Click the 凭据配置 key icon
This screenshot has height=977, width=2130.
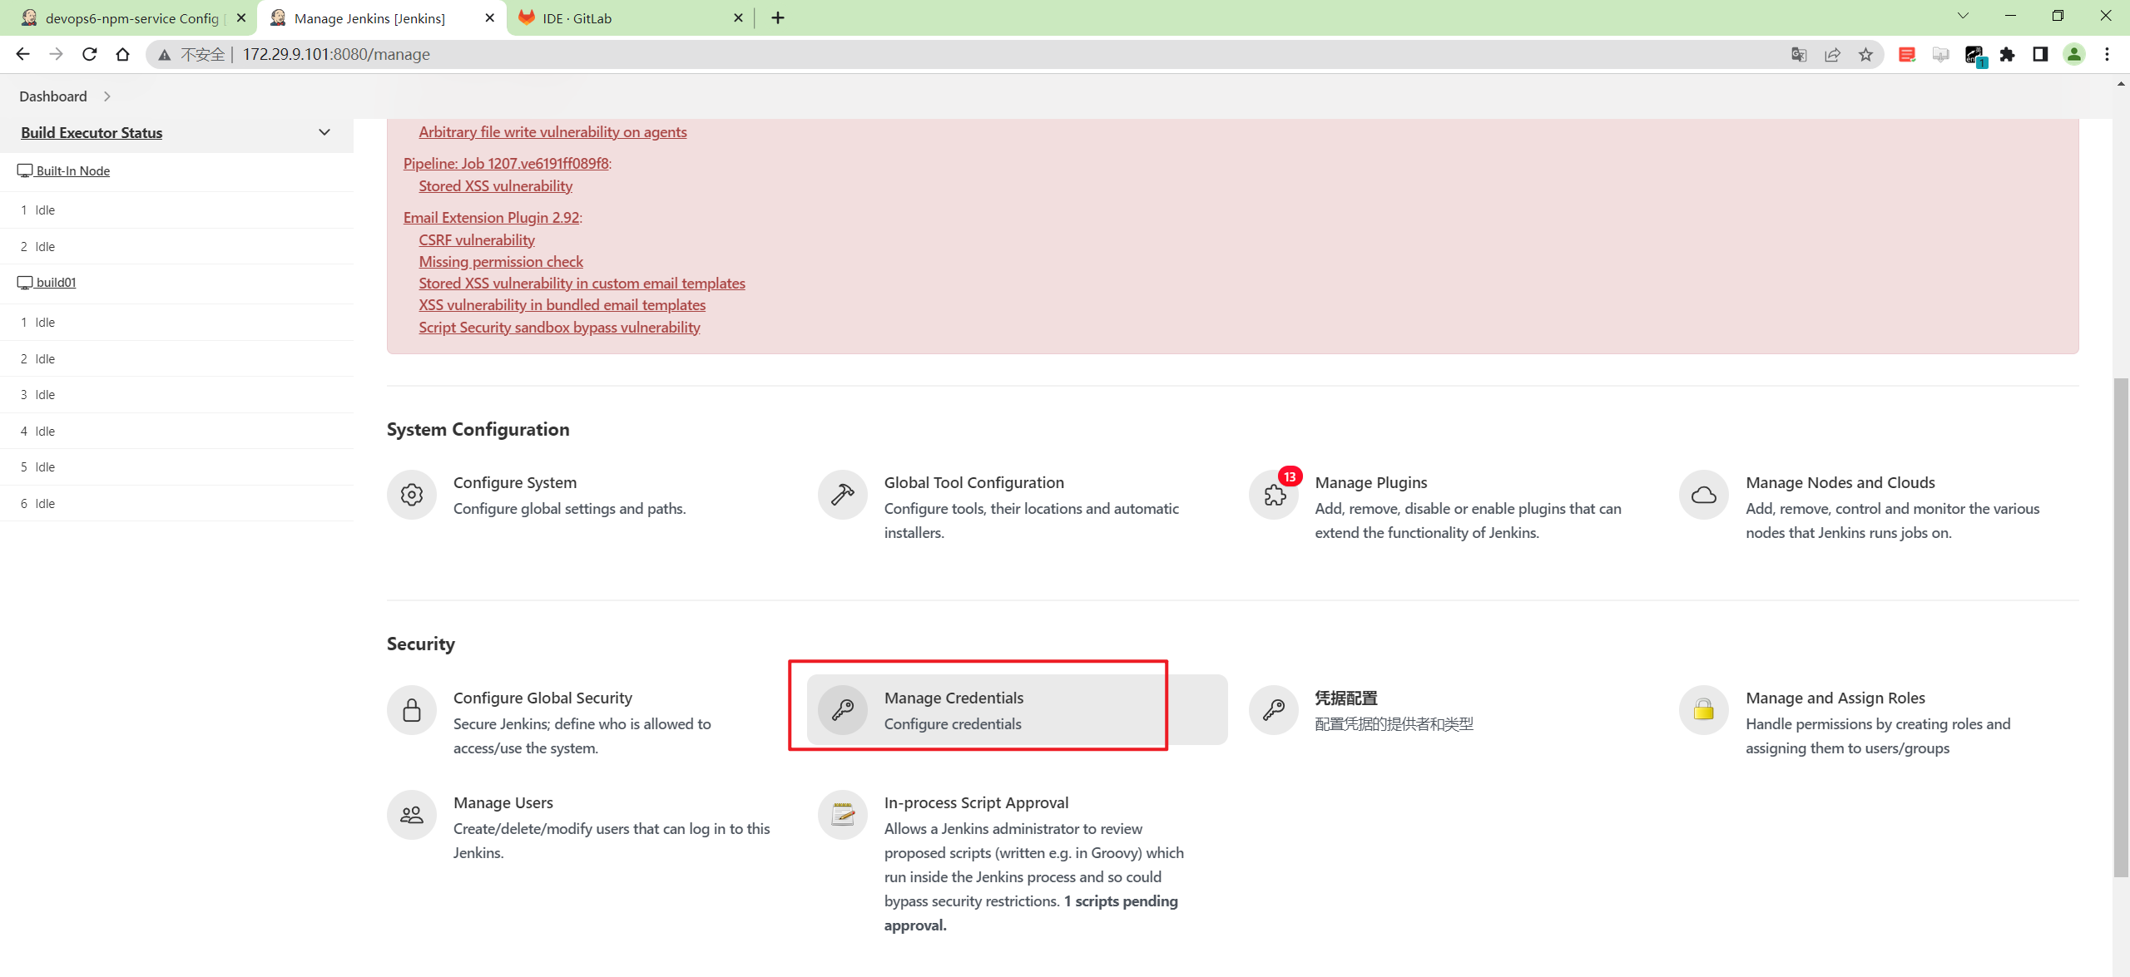coord(1274,710)
